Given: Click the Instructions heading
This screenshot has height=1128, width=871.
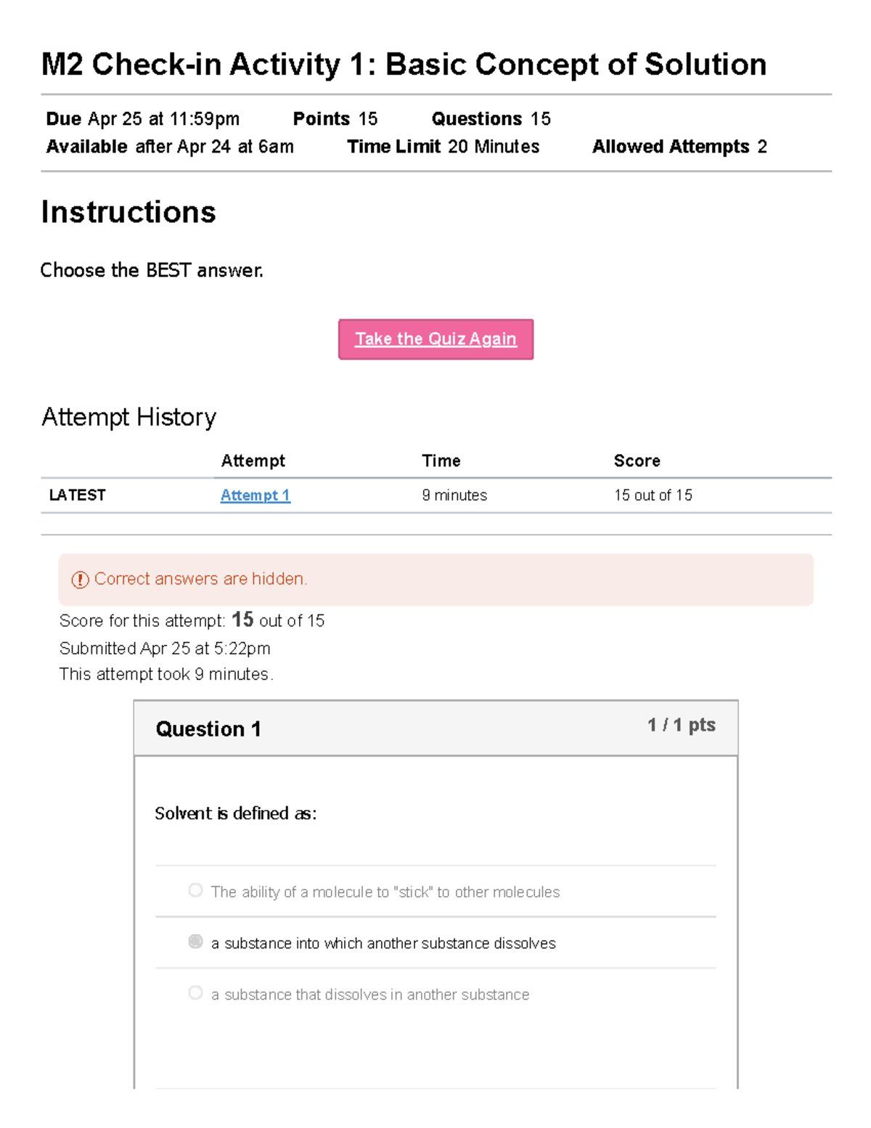Looking at the screenshot, I should (128, 212).
